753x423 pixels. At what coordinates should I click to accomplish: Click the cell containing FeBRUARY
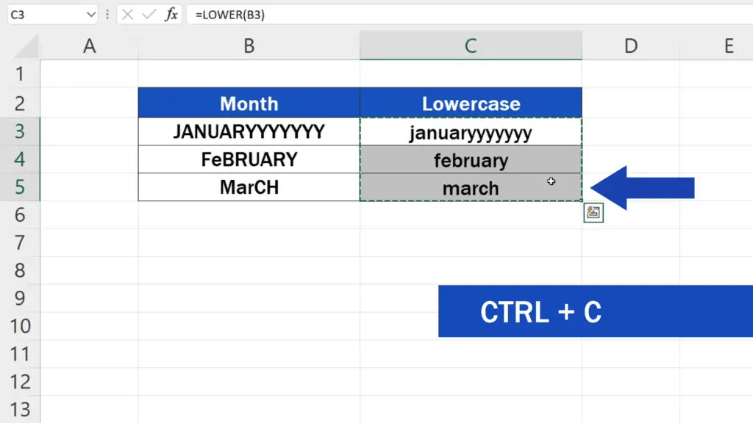click(249, 159)
